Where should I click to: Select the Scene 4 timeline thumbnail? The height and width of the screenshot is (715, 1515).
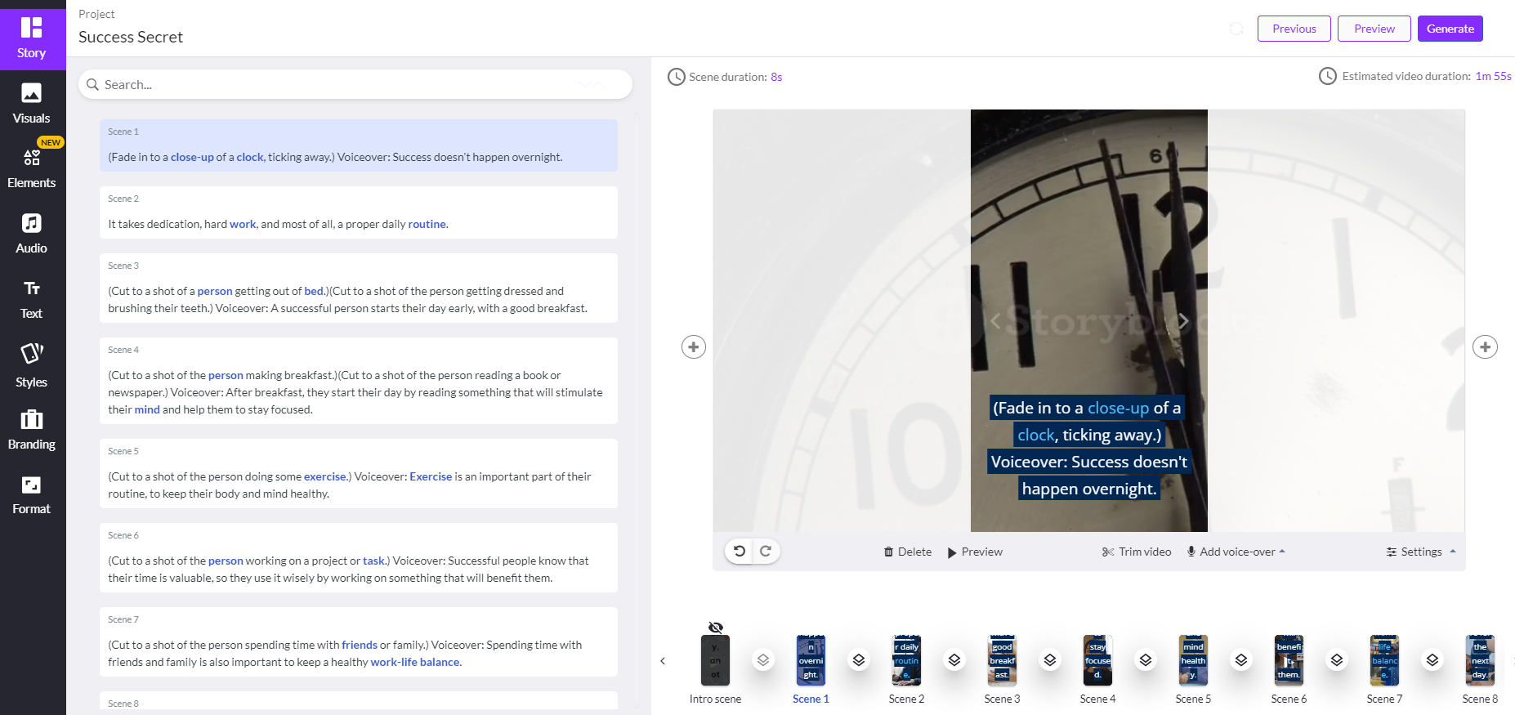[x=1097, y=660]
